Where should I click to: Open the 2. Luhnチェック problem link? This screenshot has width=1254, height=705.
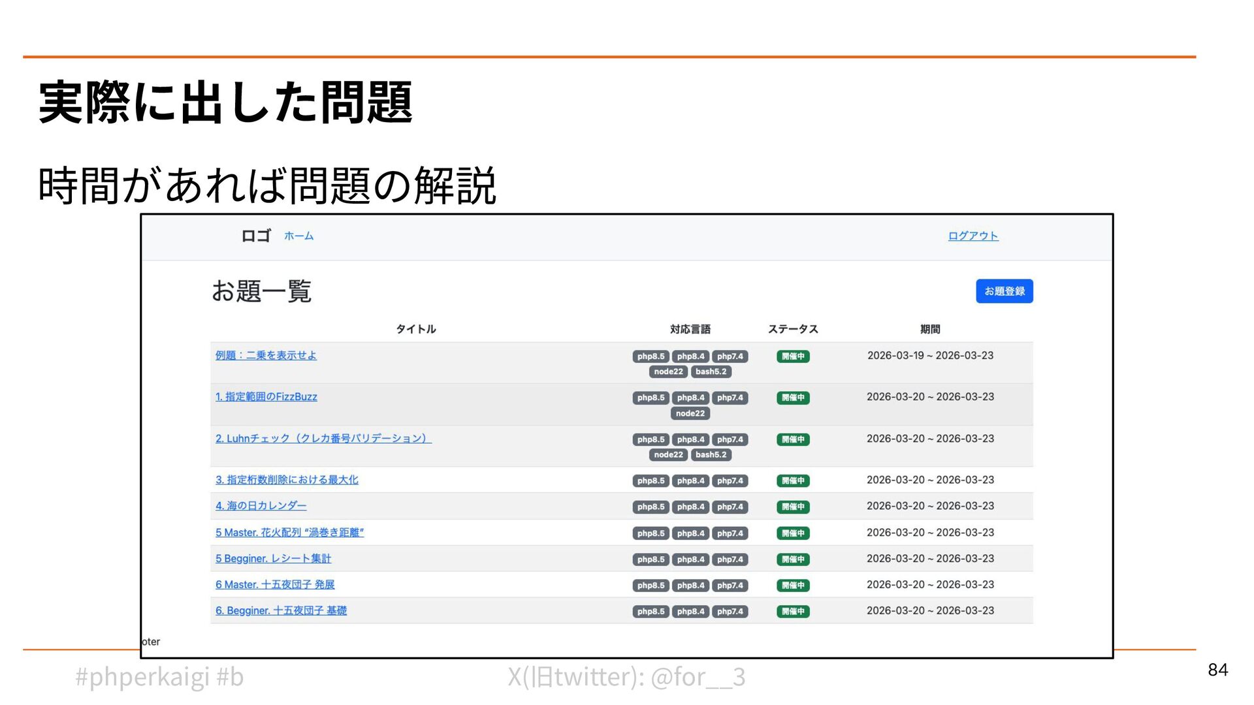click(x=323, y=439)
